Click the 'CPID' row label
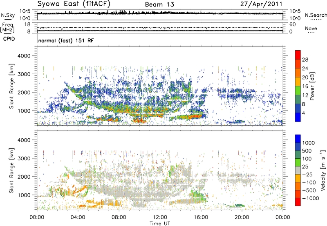Image resolution: width=327 pixels, height=226 pixels. [9, 39]
